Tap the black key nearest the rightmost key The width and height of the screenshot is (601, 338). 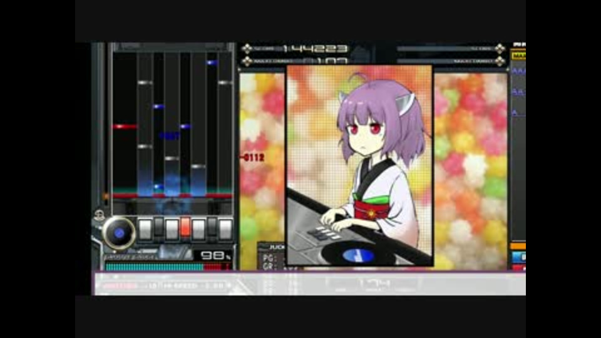point(212,227)
